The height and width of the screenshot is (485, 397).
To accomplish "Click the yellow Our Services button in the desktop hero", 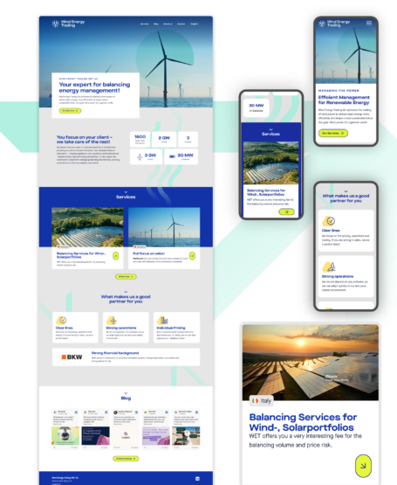I will click(70, 111).
